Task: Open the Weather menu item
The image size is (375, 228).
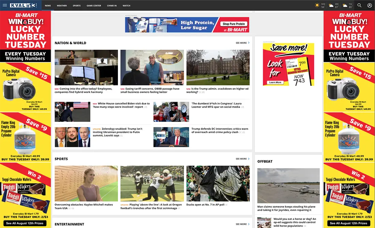Action: [62, 5]
